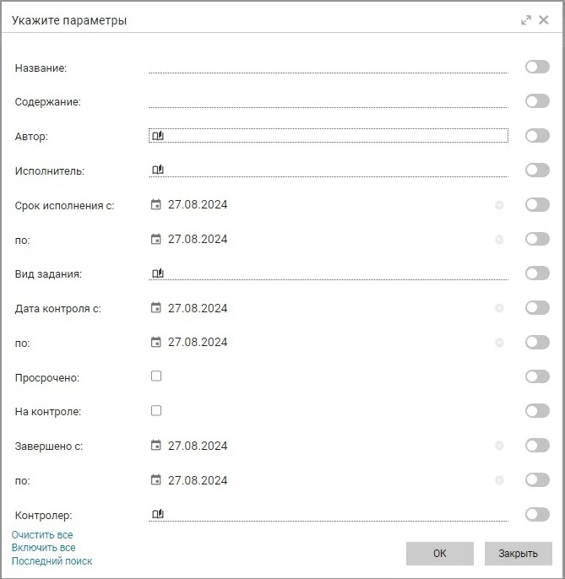Open calendar icon for по under Дата контроля

tap(156, 342)
